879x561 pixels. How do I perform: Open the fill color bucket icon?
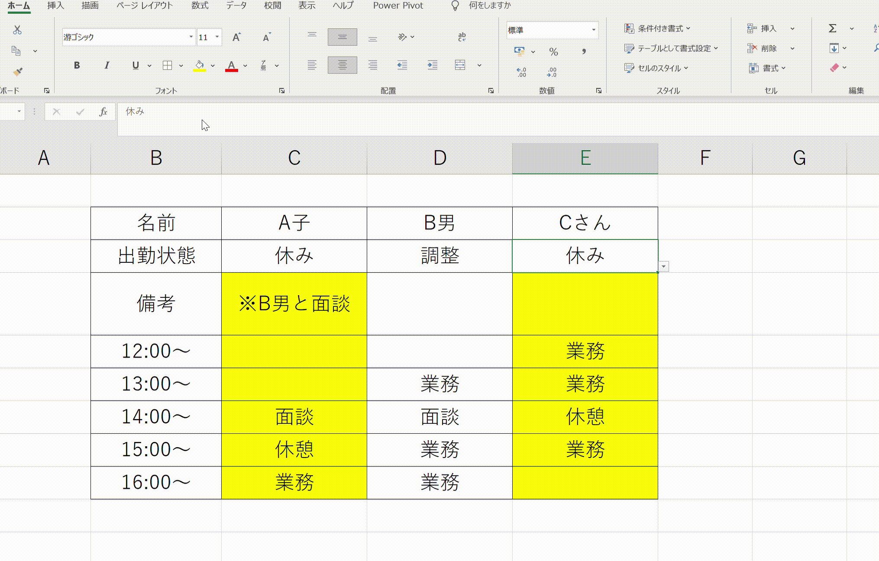point(199,65)
